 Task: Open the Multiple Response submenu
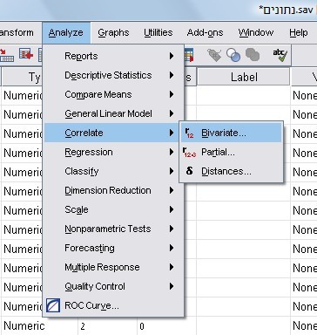(114, 267)
